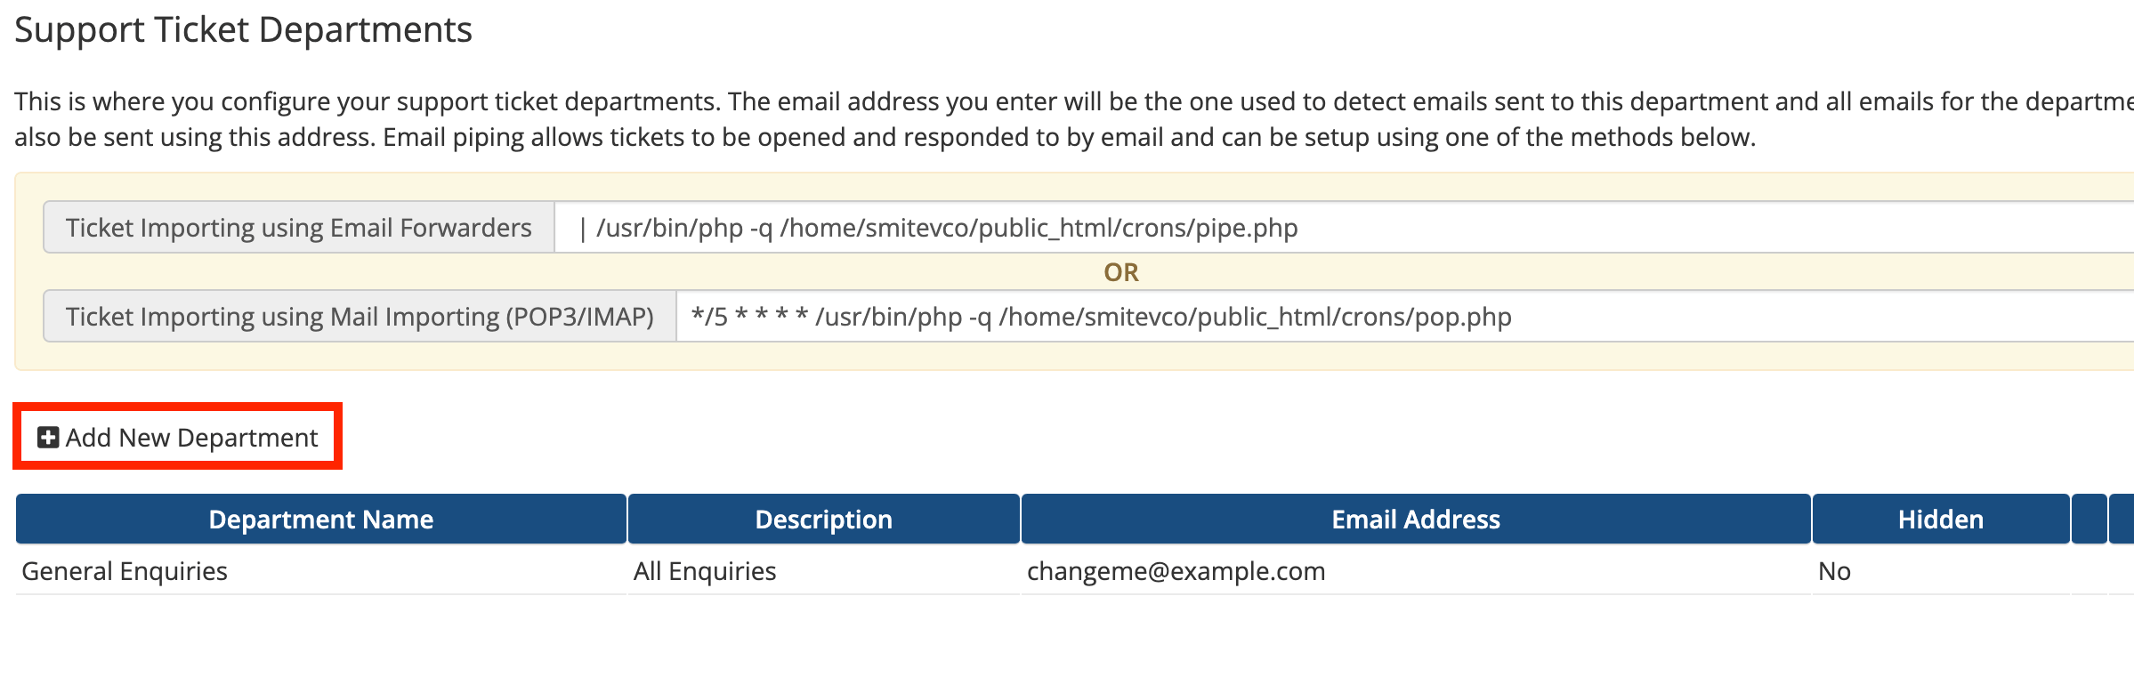
Task: Click the No value under Hidden
Action: [x=1834, y=571]
